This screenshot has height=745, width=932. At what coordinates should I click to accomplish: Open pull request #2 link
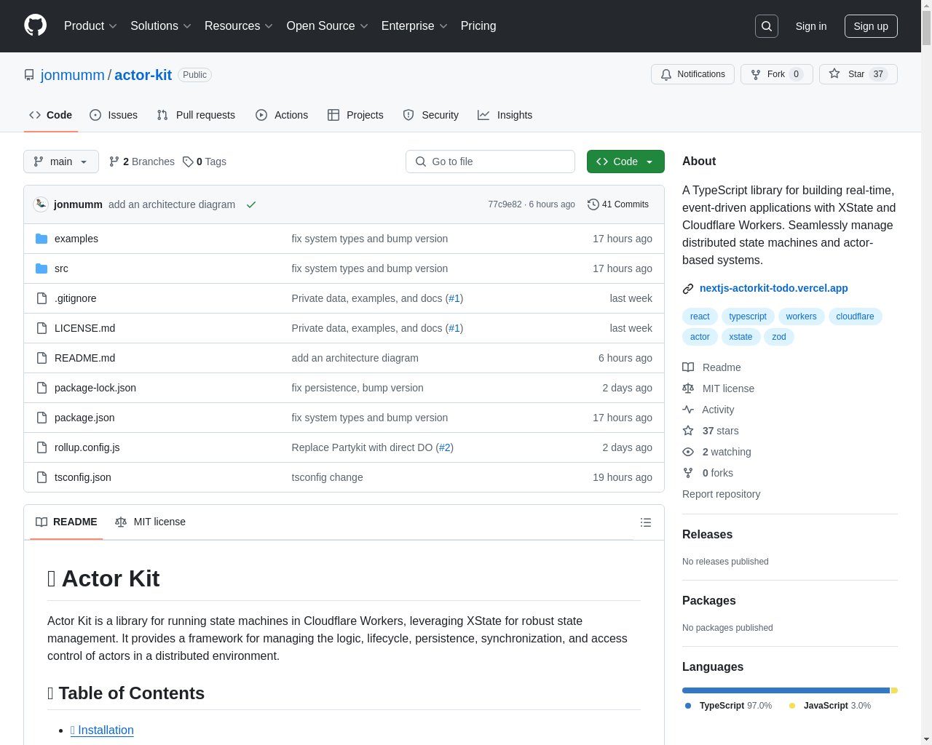[444, 447]
